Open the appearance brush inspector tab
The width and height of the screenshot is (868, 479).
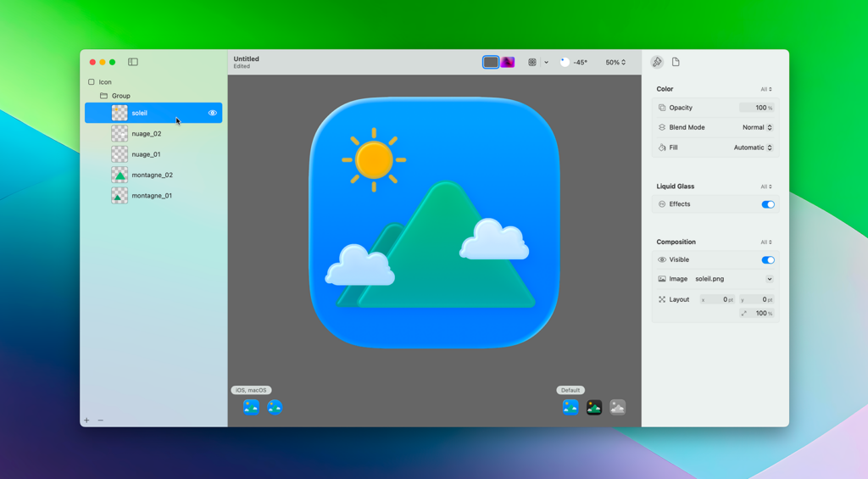tap(657, 62)
